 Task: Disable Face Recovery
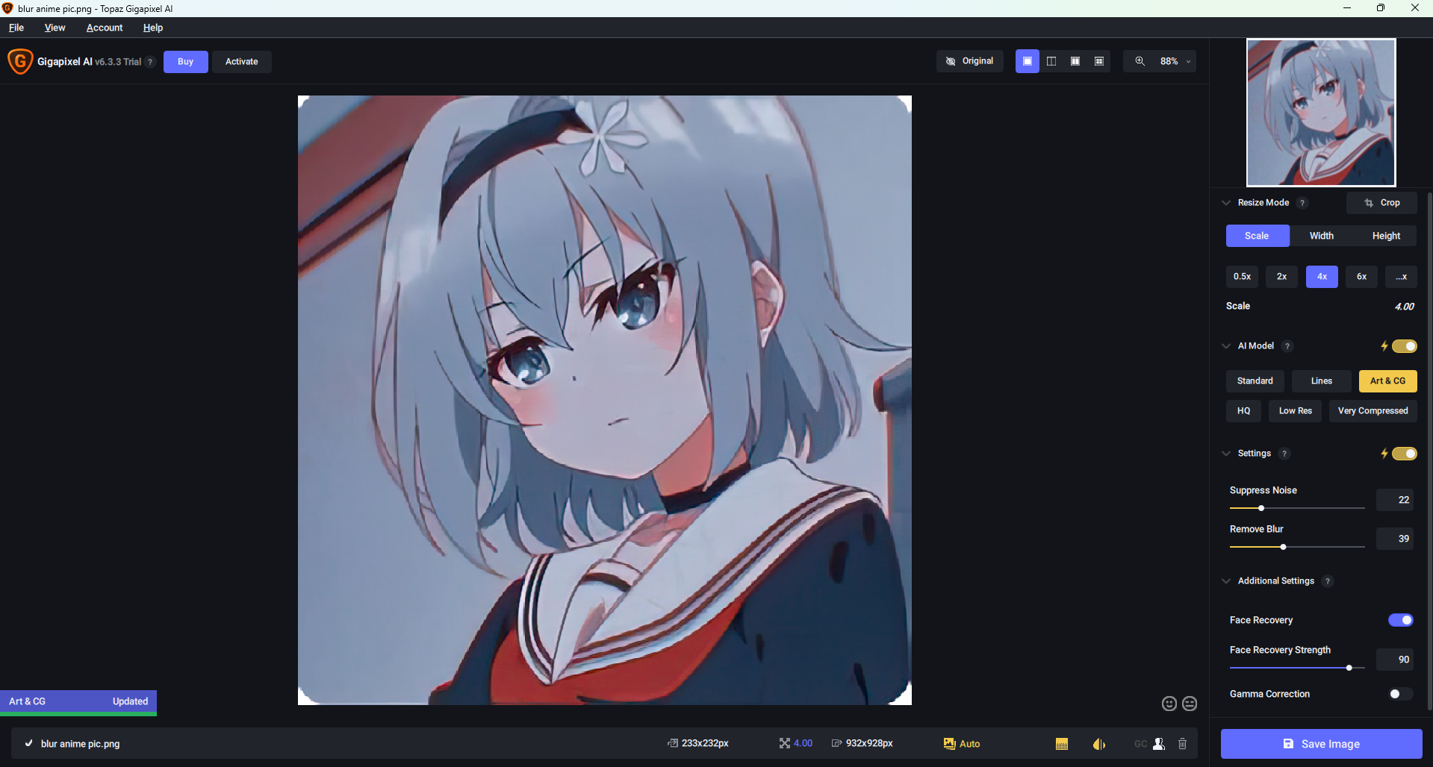click(x=1399, y=620)
